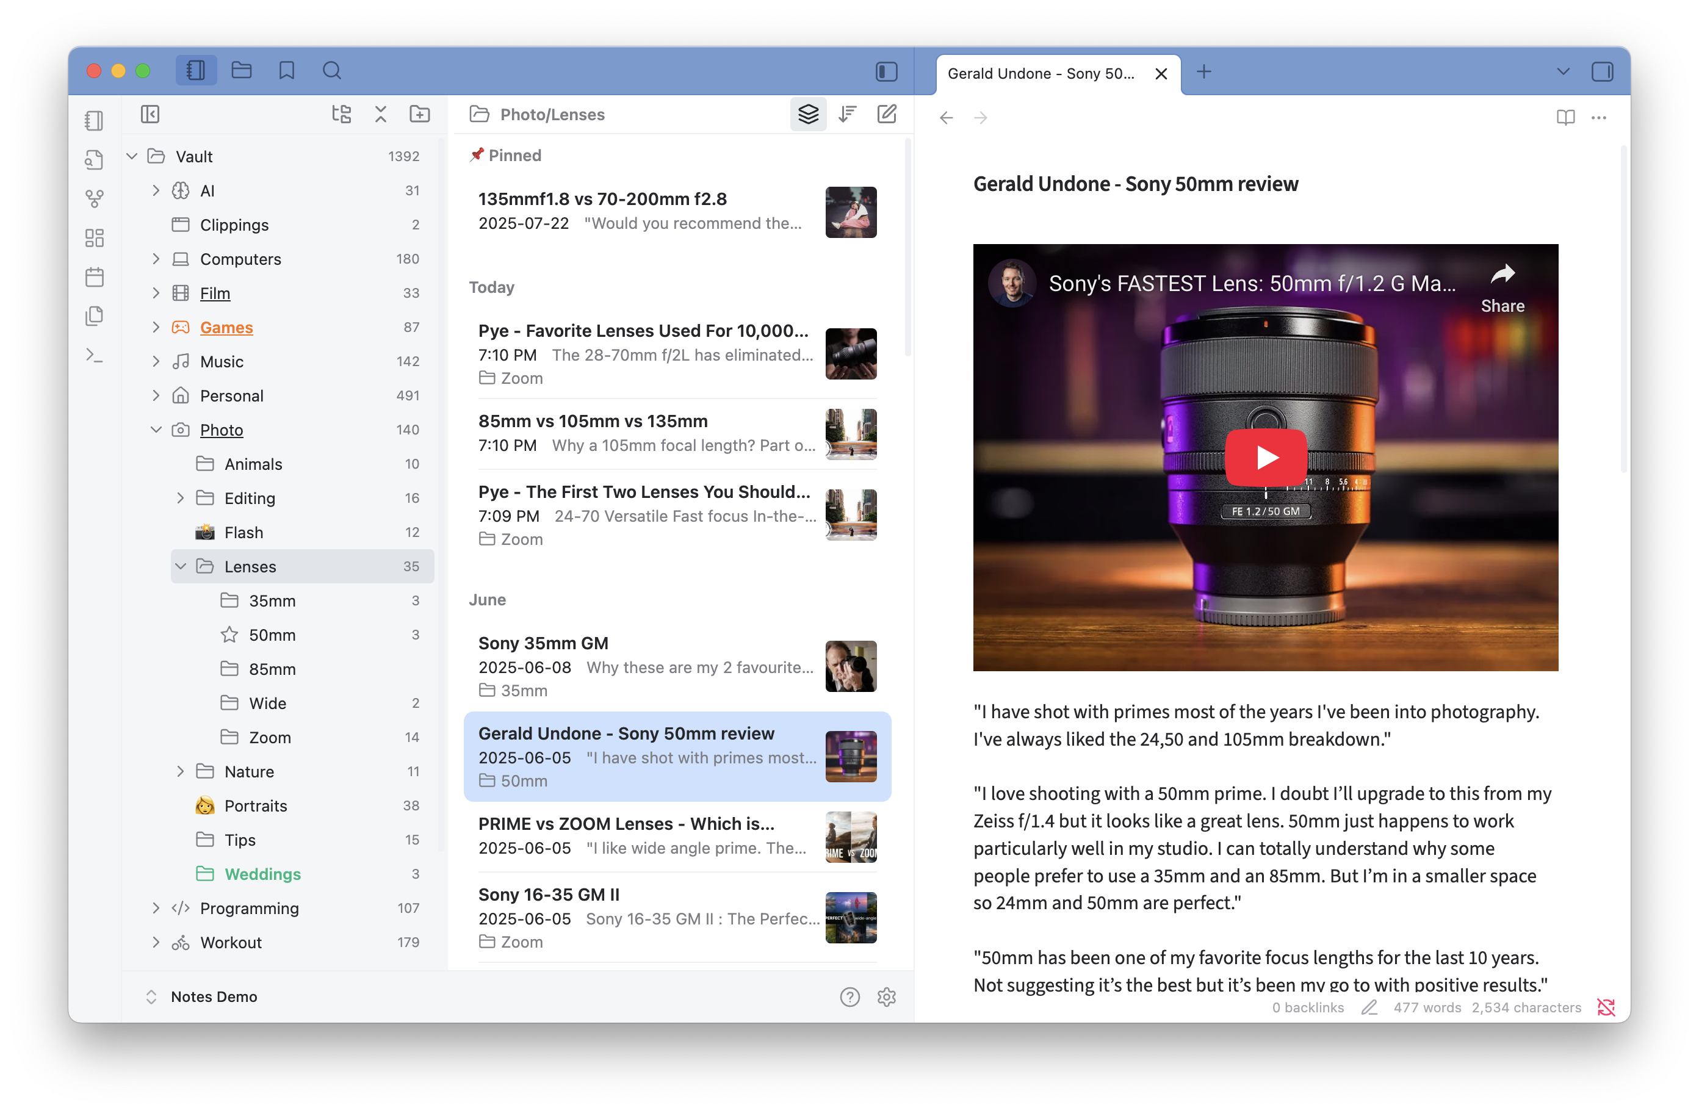Image resolution: width=1699 pixels, height=1113 pixels.
Task: Collapse navigation pane with panel icon
Action: [x=150, y=114]
